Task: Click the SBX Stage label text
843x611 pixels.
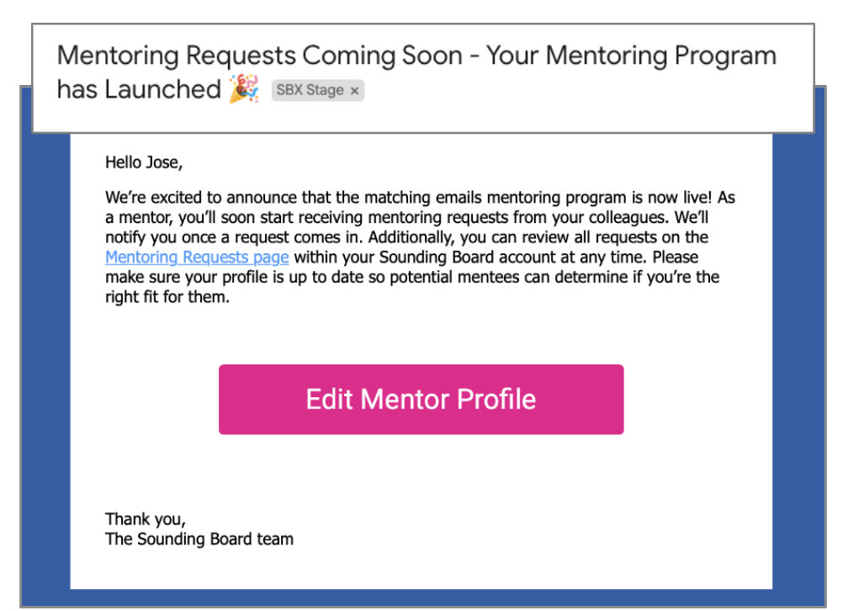Action: tap(310, 91)
